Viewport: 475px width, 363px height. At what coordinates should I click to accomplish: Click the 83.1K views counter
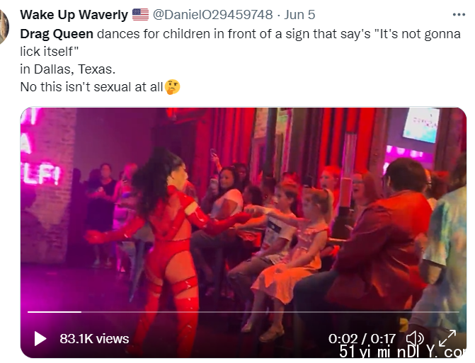[x=94, y=338]
